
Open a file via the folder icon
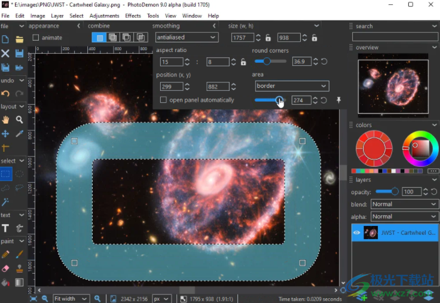pos(19,39)
